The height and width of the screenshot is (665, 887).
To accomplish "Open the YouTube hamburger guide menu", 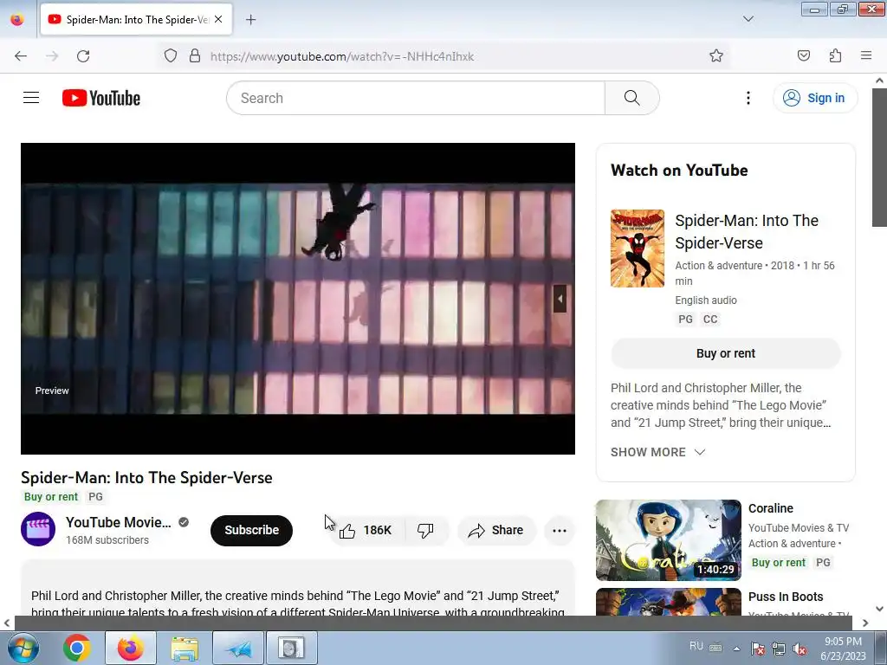I will 31,98.
